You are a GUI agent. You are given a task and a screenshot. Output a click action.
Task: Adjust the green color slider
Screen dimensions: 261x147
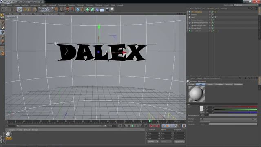click(235, 109)
